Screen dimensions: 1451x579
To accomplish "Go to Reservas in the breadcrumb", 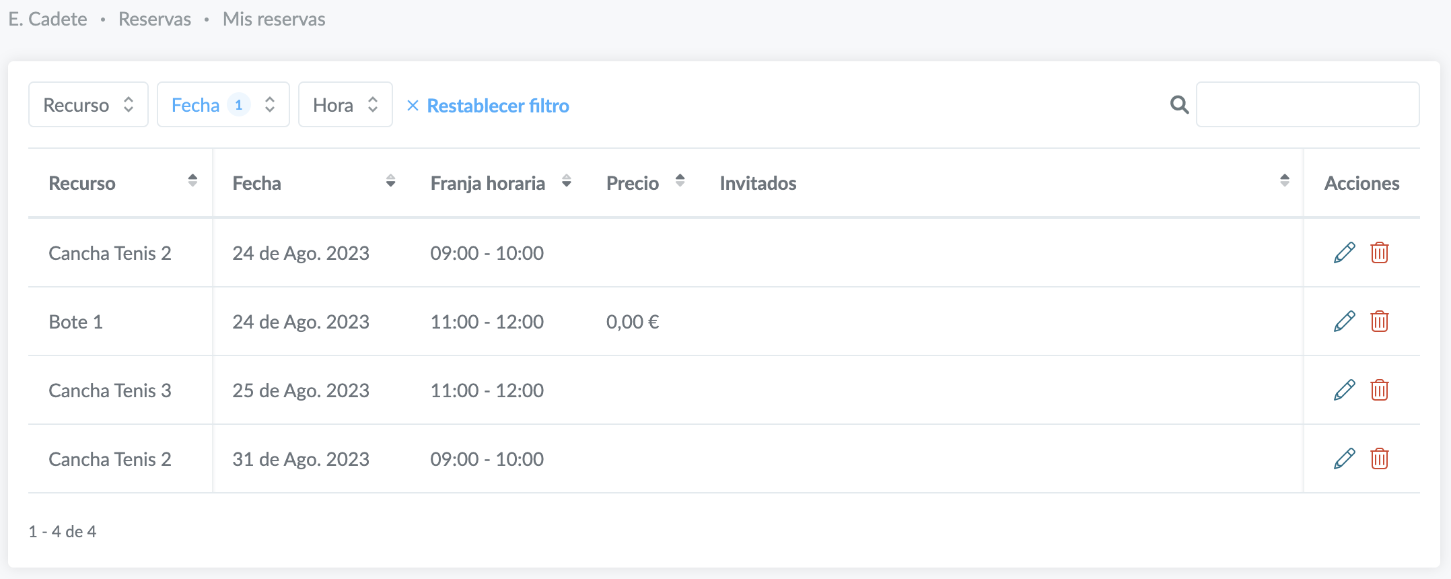I will (x=155, y=19).
